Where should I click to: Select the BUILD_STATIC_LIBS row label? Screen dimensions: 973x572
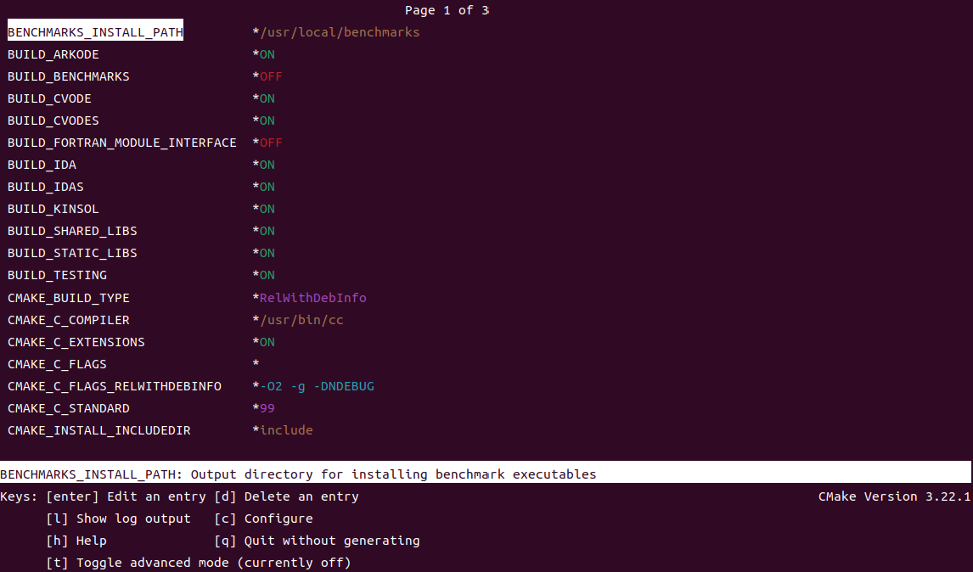72,253
